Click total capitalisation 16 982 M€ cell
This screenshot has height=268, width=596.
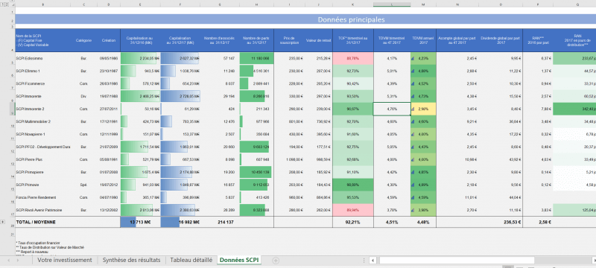[180, 222]
